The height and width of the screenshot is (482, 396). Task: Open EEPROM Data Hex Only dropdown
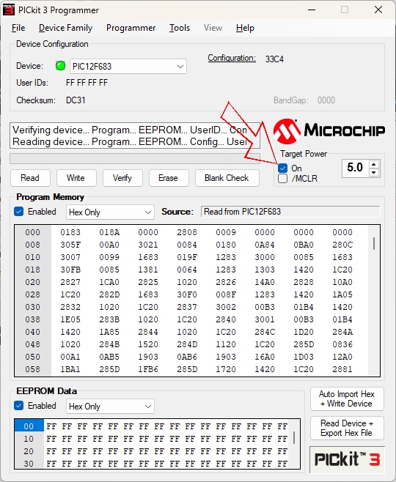(x=110, y=406)
